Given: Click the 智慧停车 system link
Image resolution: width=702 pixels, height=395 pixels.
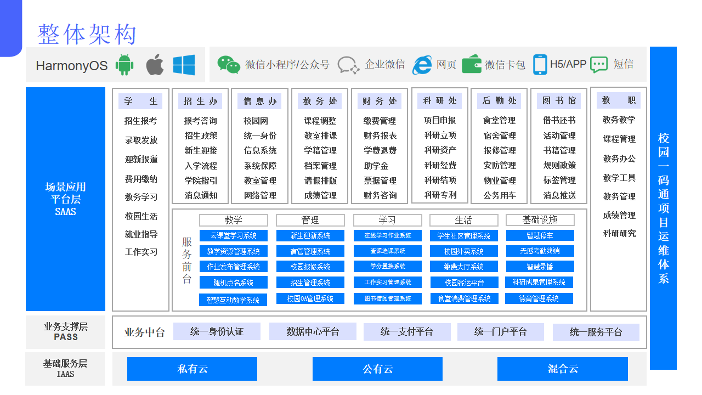Looking at the screenshot, I should point(539,235).
